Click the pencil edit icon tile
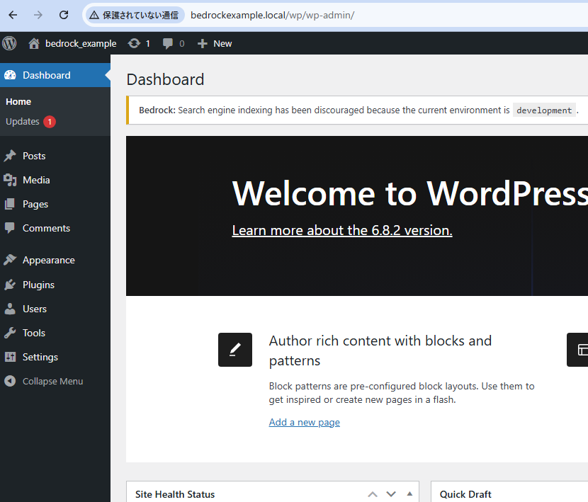 [235, 349]
